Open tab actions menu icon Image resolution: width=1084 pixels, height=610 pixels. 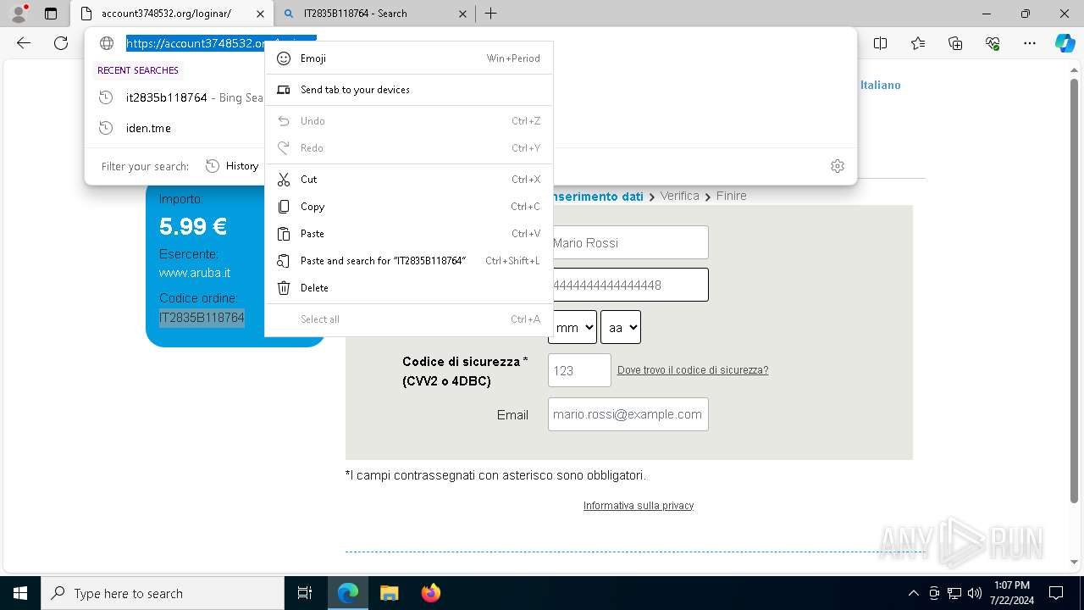[51, 14]
